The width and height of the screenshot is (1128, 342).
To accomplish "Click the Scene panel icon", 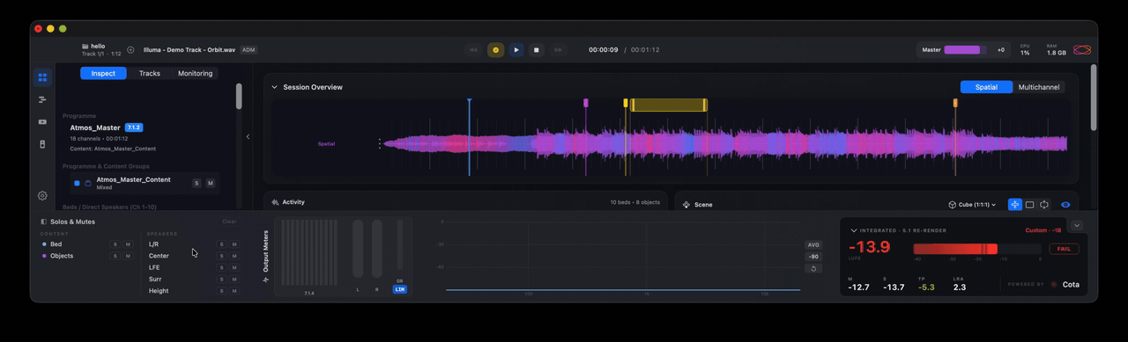I will 686,205.
